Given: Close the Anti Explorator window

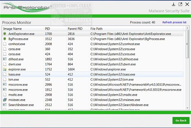Looking at the screenshot, I should [187, 4].
